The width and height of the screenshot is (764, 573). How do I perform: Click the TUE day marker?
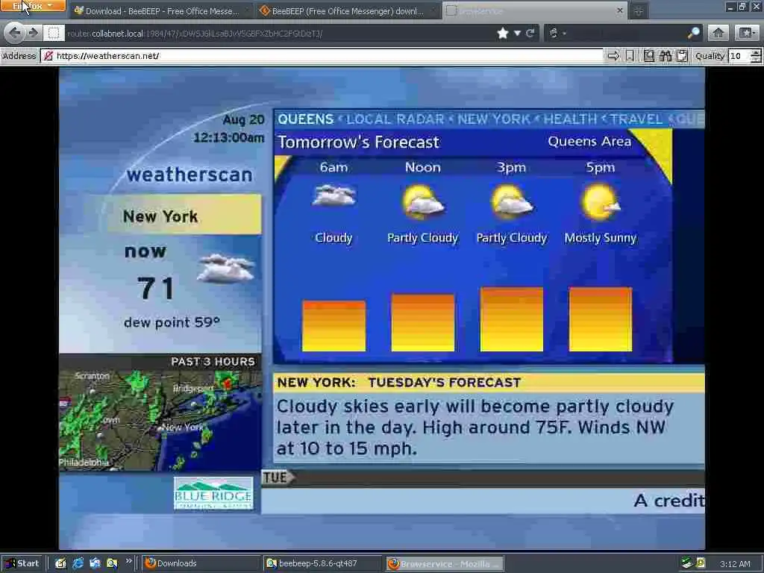coord(278,477)
